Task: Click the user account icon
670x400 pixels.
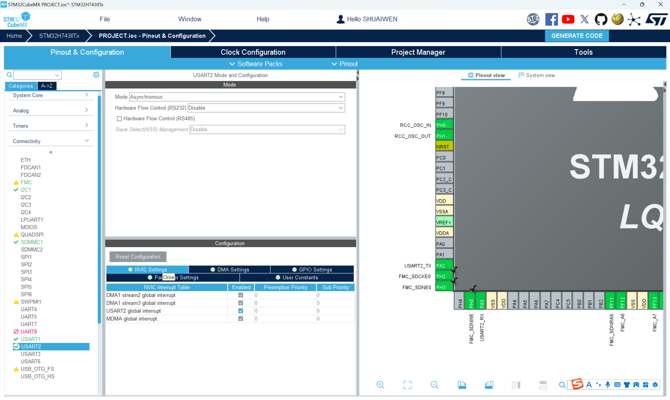Action: 340,19
